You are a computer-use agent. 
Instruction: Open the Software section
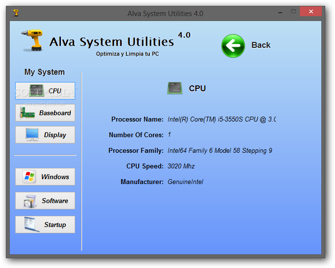[45, 201]
